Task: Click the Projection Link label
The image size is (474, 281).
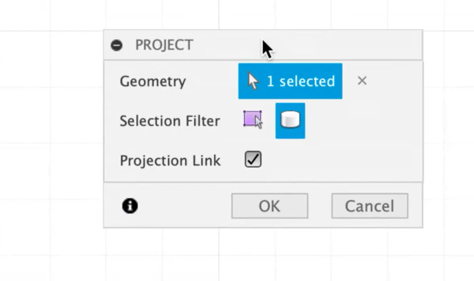Action: (x=170, y=160)
